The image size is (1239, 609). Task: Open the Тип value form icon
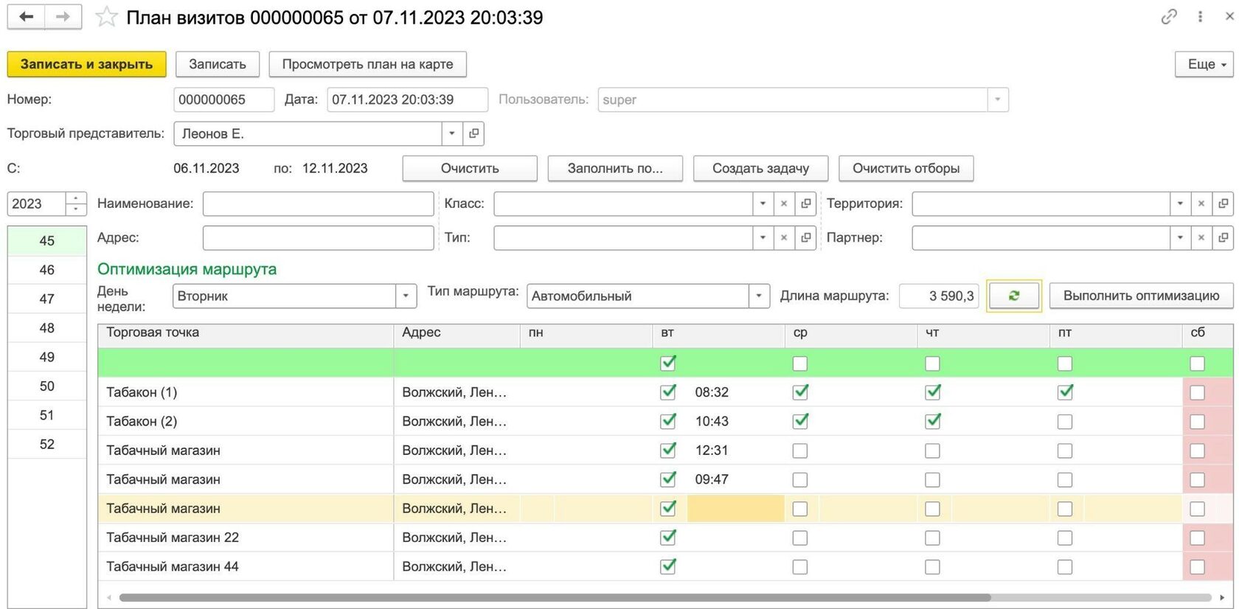[x=805, y=237]
